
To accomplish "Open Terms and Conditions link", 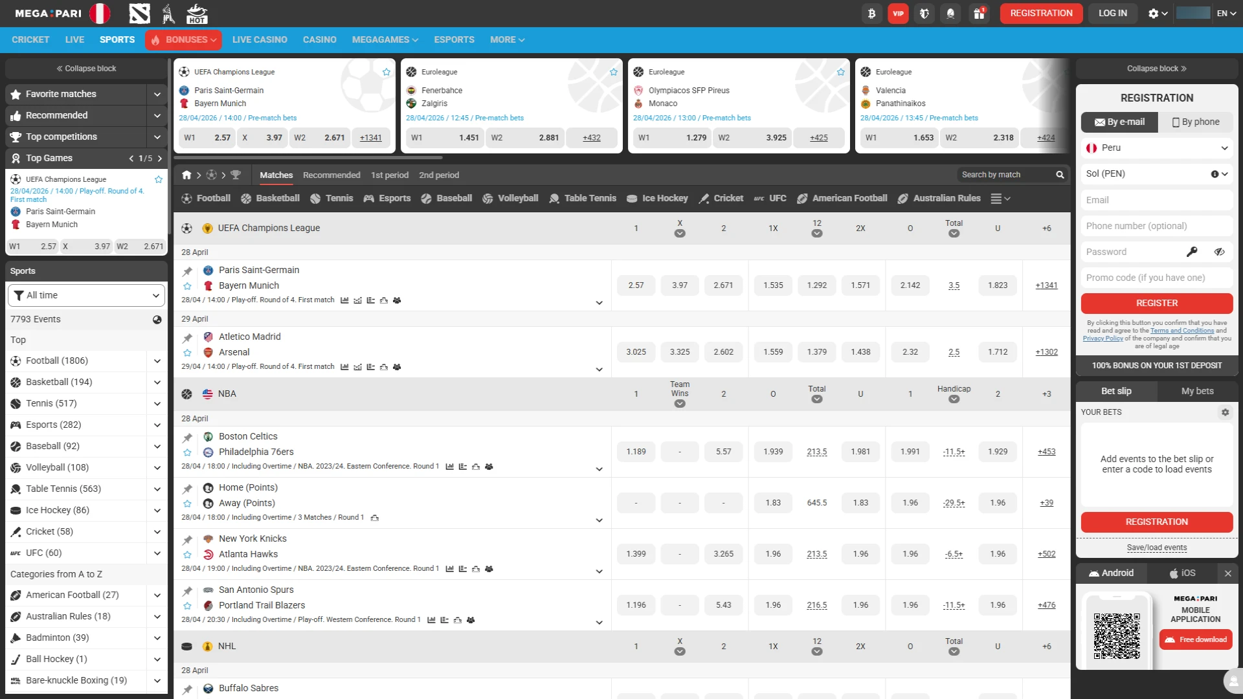I will coord(1181,331).
